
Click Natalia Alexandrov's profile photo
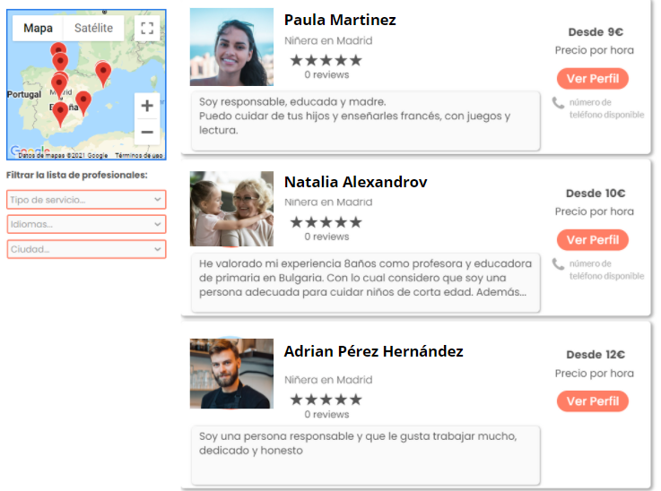click(231, 209)
